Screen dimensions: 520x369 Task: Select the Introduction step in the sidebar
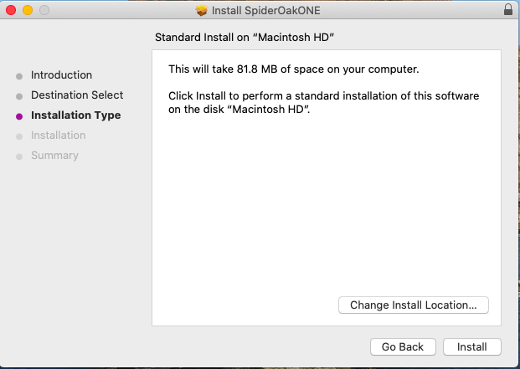point(61,75)
